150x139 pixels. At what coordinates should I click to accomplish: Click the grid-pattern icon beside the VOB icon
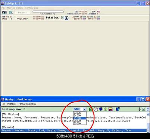11,12
